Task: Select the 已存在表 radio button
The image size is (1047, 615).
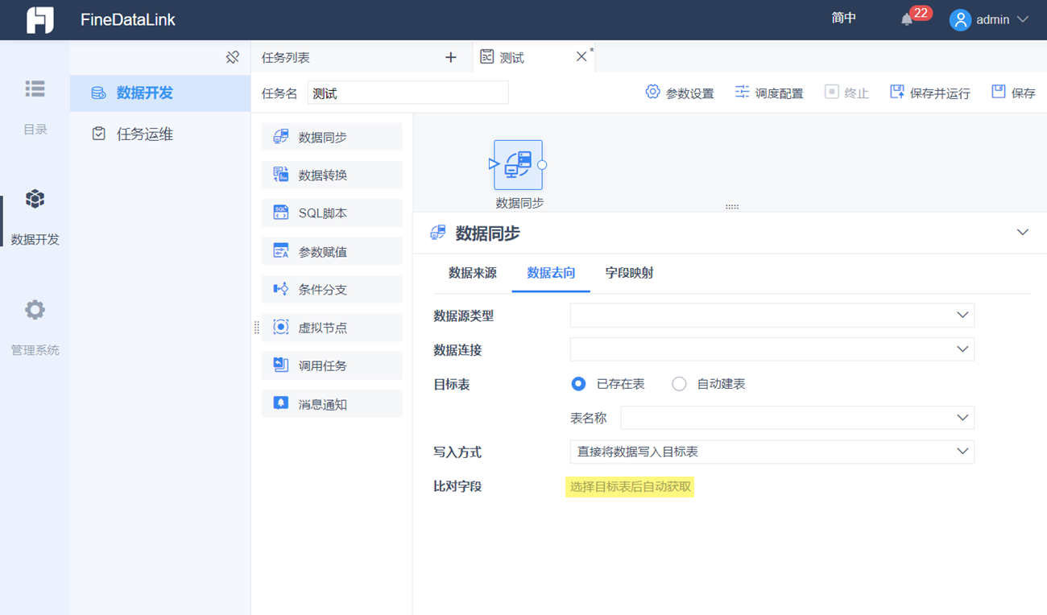Action: pyautogui.click(x=578, y=384)
